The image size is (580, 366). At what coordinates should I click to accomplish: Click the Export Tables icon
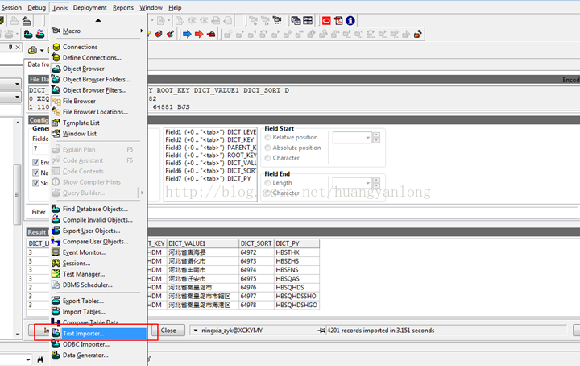coord(56,301)
